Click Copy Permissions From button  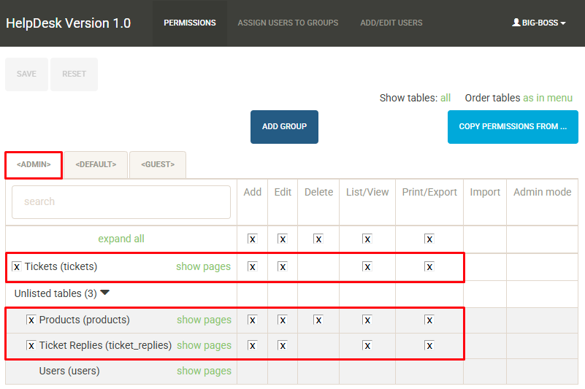pyautogui.click(x=512, y=127)
